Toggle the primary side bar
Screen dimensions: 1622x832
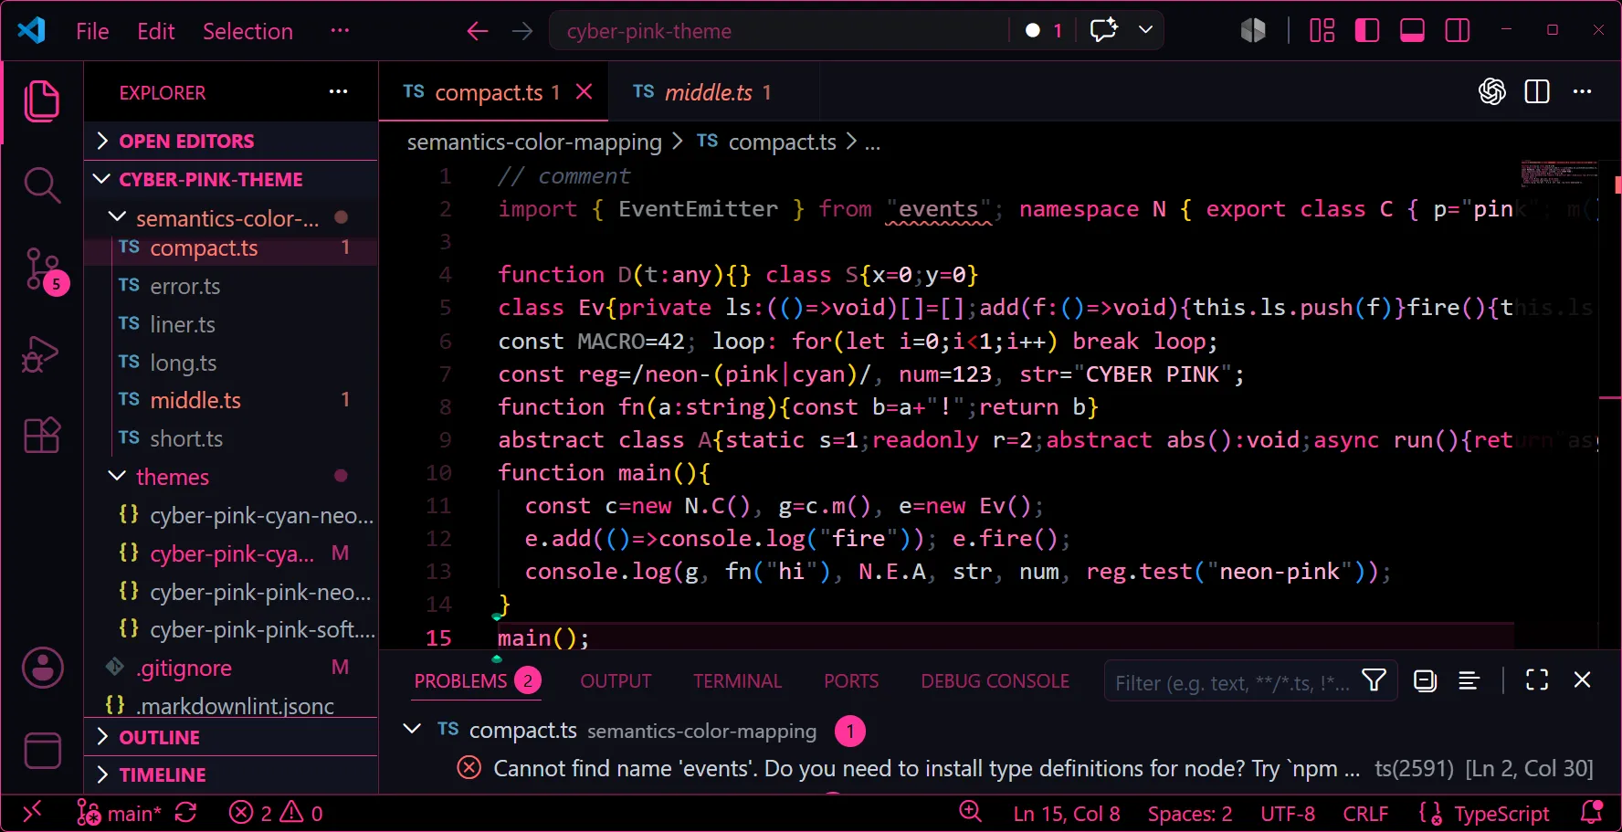pyautogui.click(x=1367, y=30)
